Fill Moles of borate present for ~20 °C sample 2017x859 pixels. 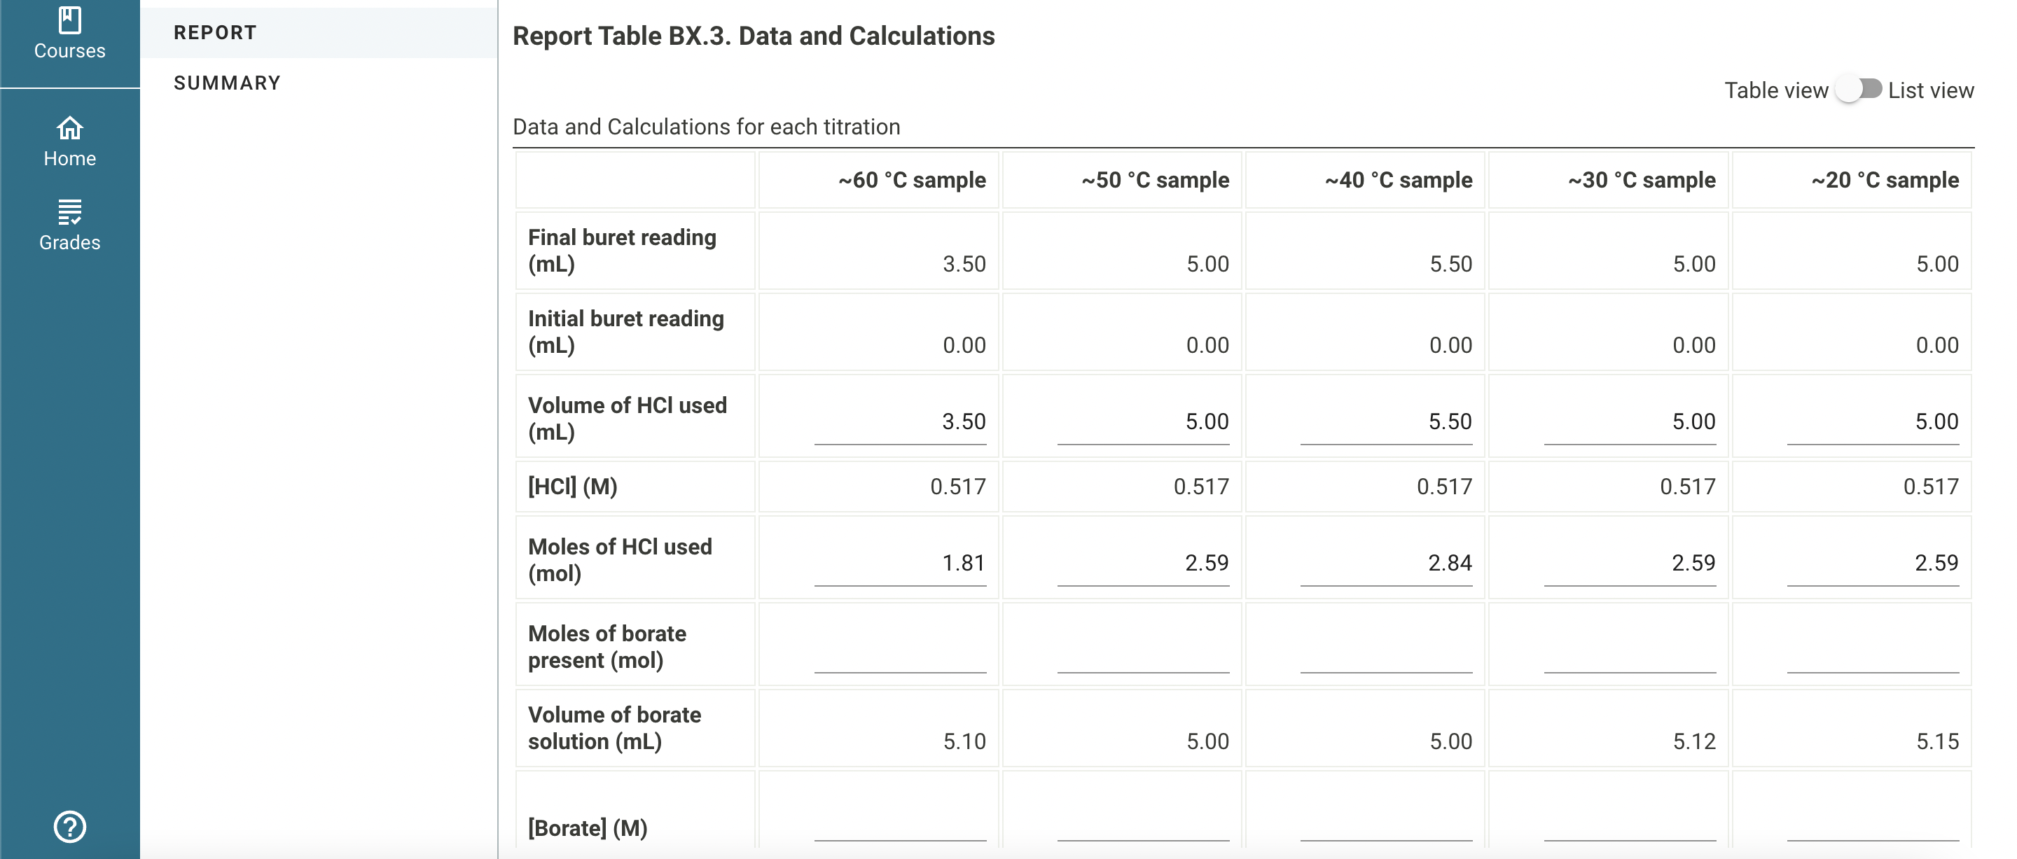(x=1873, y=650)
